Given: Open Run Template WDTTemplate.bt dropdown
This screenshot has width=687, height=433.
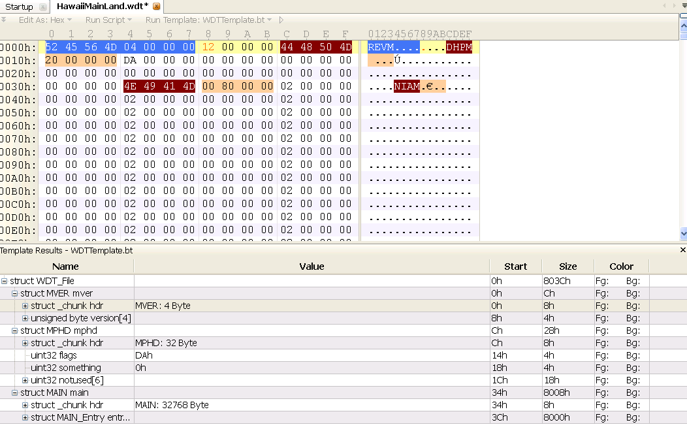Looking at the screenshot, I should click(x=208, y=20).
